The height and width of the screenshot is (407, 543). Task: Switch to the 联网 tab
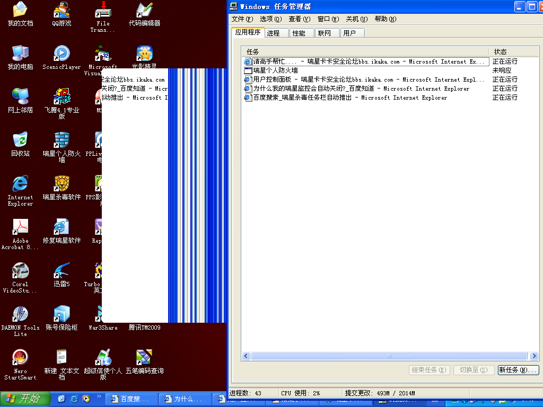pyautogui.click(x=327, y=33)
